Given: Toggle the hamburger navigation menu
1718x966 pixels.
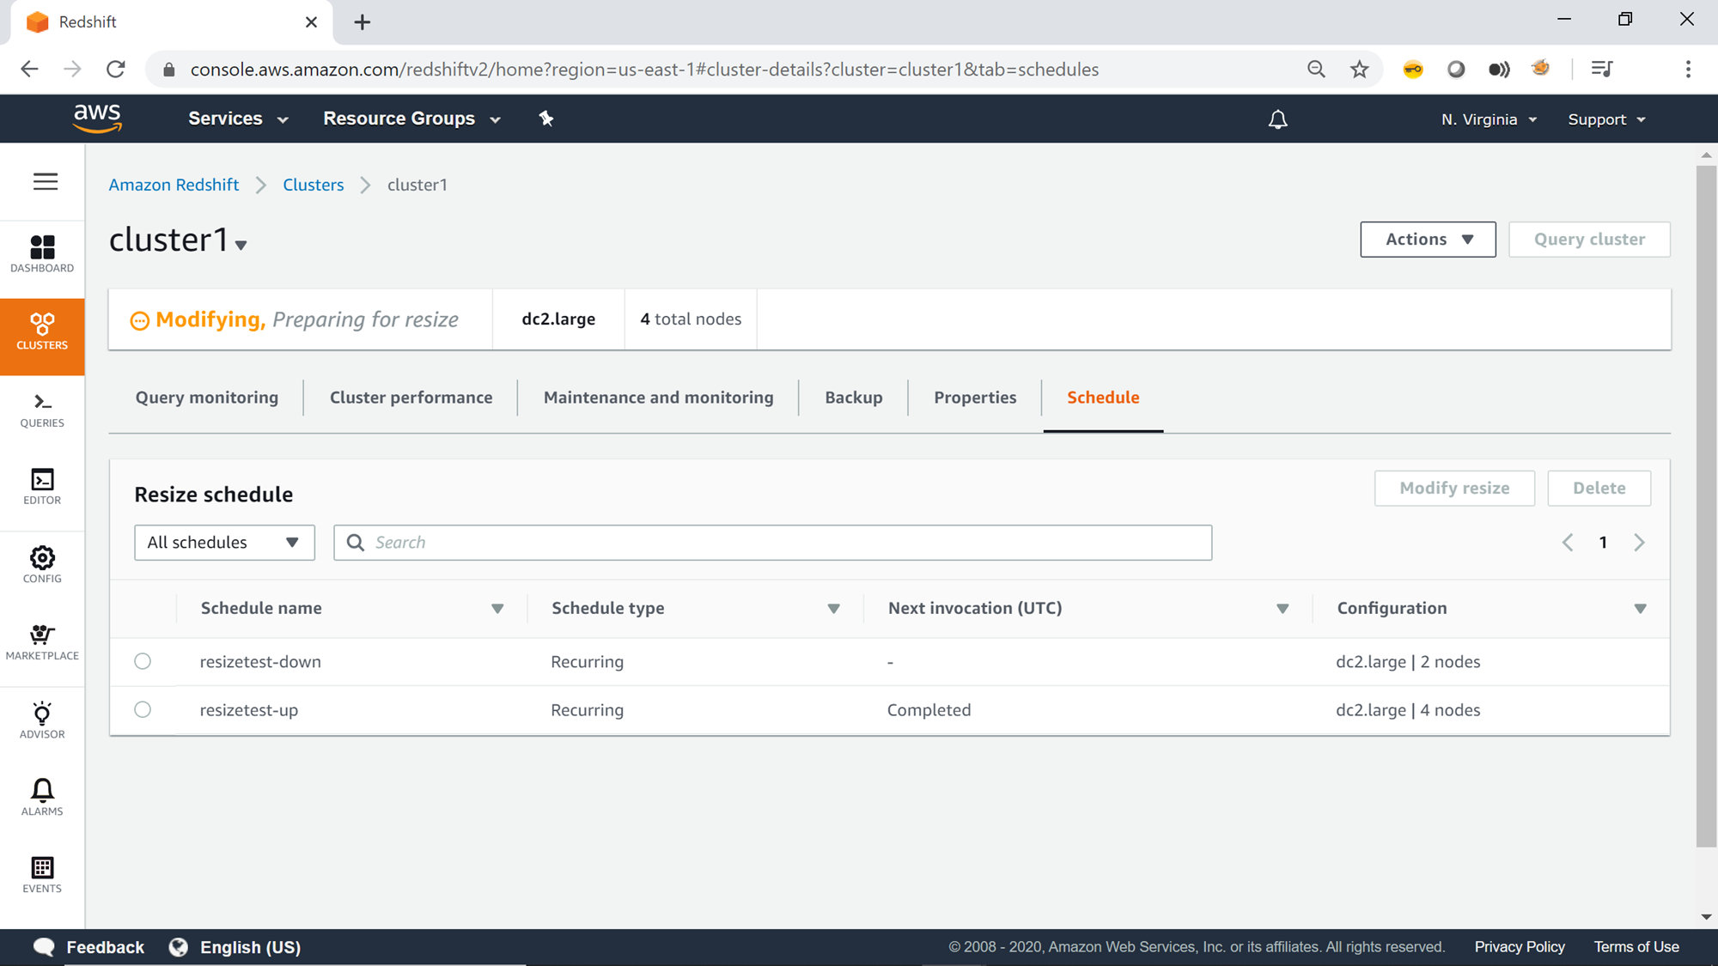Looking at the screenshot, I should [x=46, y=181].
